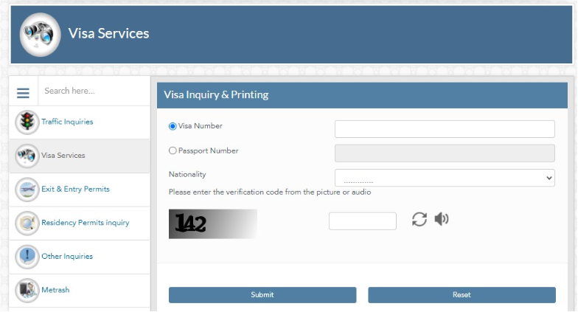Click the captcha image showing 142

click(213, 224)
